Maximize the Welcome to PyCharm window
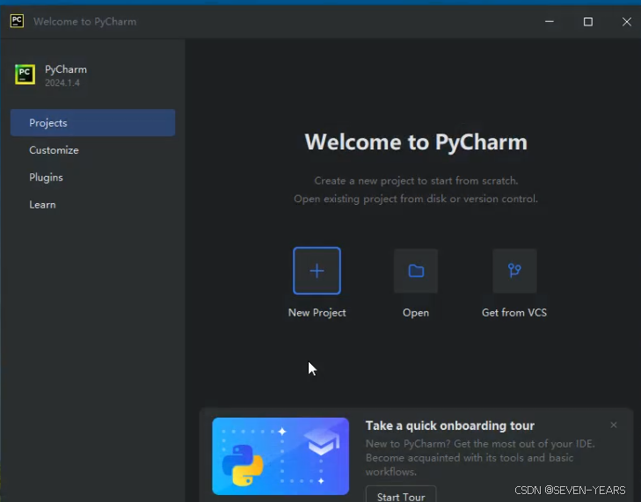This screenshot has height=502, width=641. 588,21
